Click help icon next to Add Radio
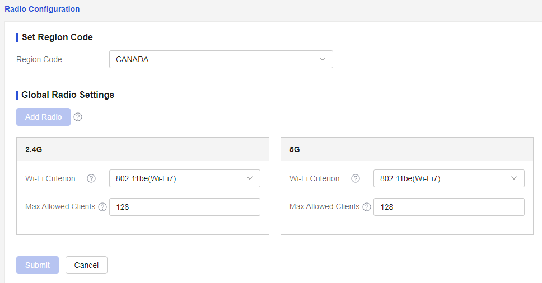The image size is (542, 283). coord(78,117)
